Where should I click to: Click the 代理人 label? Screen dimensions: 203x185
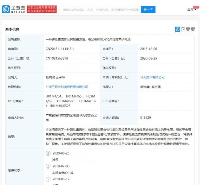pyautogui.click(x=108, y=87)
